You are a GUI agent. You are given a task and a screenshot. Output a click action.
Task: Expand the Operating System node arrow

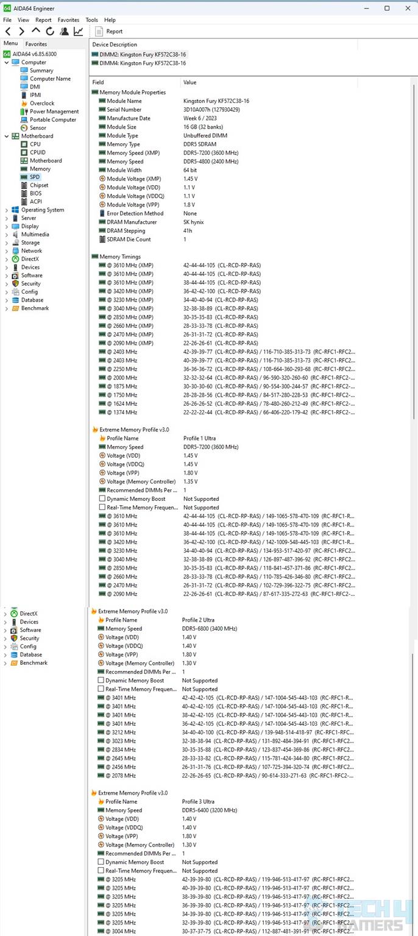coord(7,210)
